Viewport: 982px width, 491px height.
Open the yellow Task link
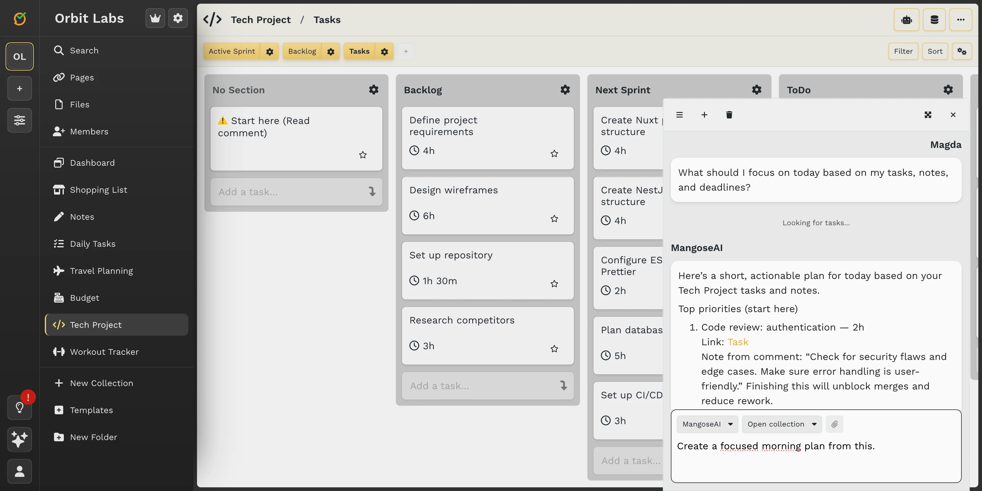click(x=738, y=342)
